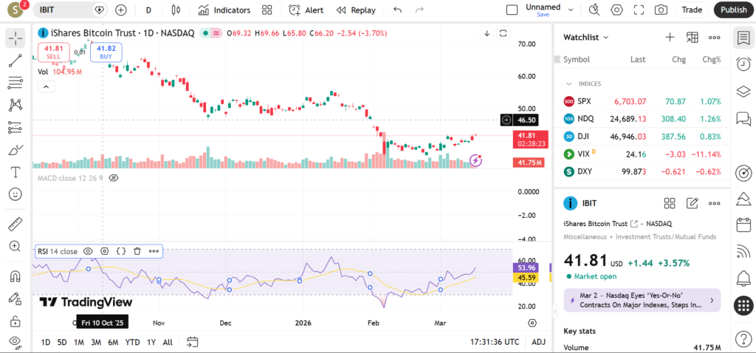
Task: Select the trend line drawing tool
Action: 15,61
